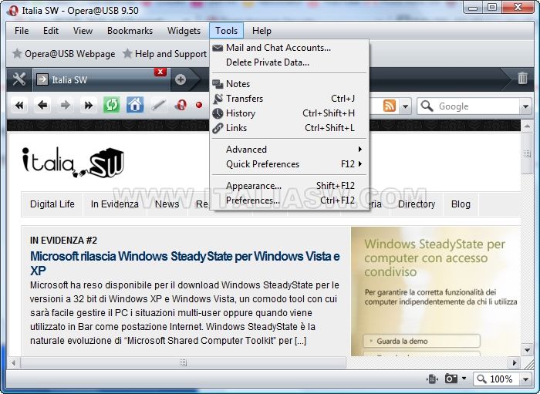The image size is (540, 394).
Task: Close the Italia SW tab
Action: click(x=160, y=72)
